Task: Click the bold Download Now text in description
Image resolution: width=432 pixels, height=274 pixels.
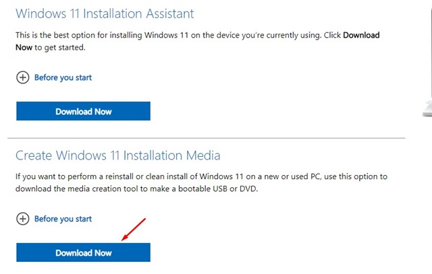Action: 362,35
